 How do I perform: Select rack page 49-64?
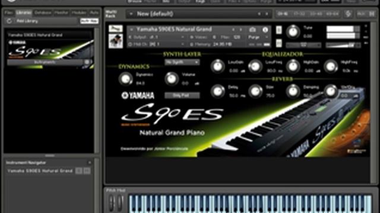point(332,14)
